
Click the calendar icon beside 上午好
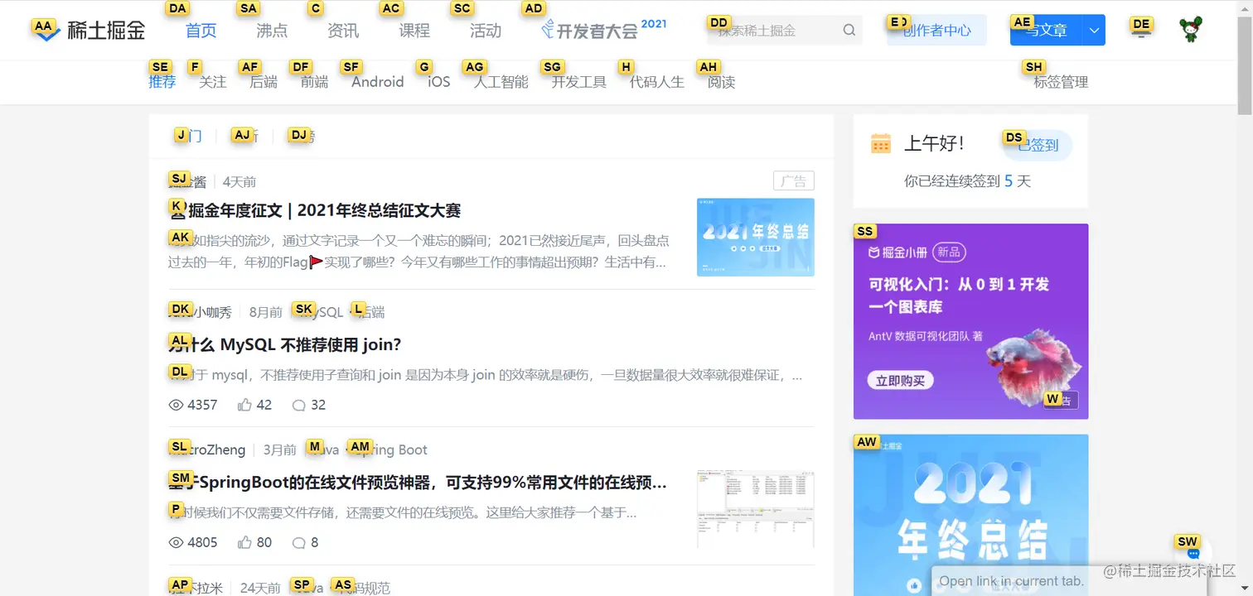click(x=881, y=143)
